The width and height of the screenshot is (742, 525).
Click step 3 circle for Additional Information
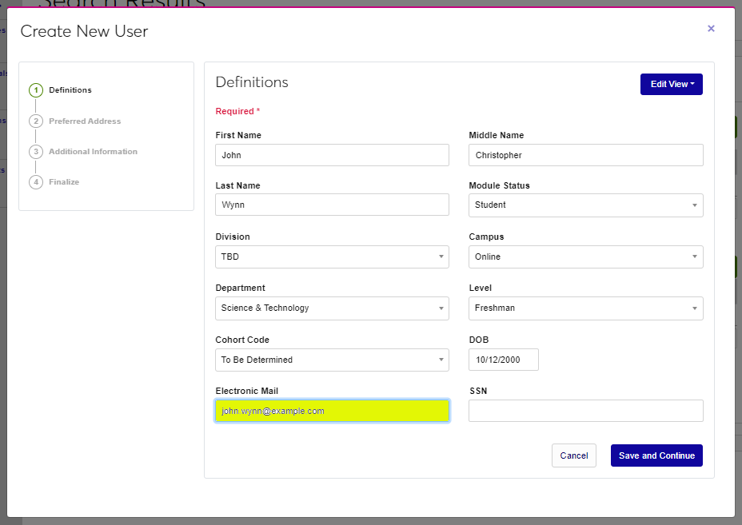[36, 152]
